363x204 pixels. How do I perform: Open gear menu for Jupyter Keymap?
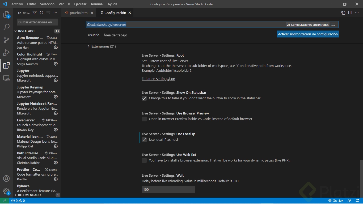[56, 97]
